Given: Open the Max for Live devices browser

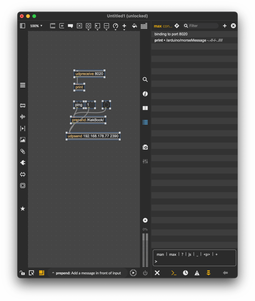Looking at the screenshot, I should pos(23,106).
